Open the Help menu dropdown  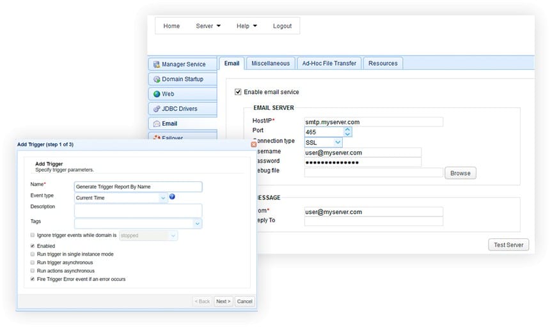pos(247,26)
